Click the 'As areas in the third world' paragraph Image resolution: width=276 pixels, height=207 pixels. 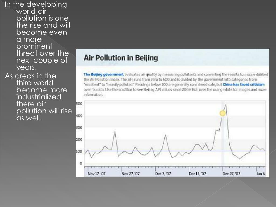coord(38,97)
